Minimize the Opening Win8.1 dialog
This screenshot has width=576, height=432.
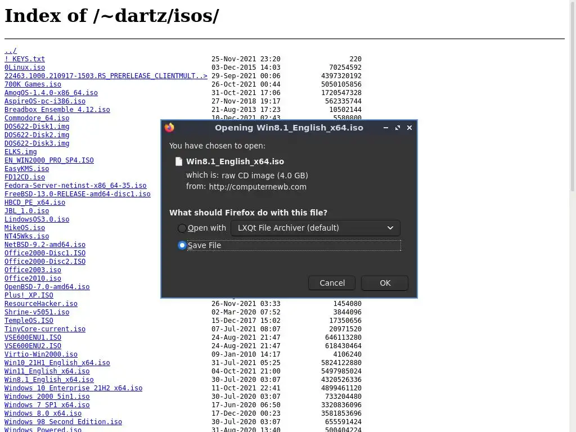click(386, 128)
